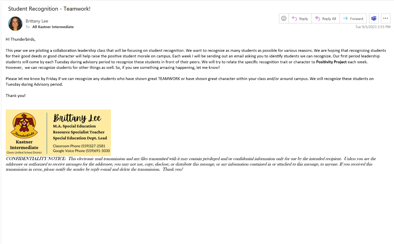Click the sender's profile photo
Screen dimensions: 394x244
[x=15, y=24]
